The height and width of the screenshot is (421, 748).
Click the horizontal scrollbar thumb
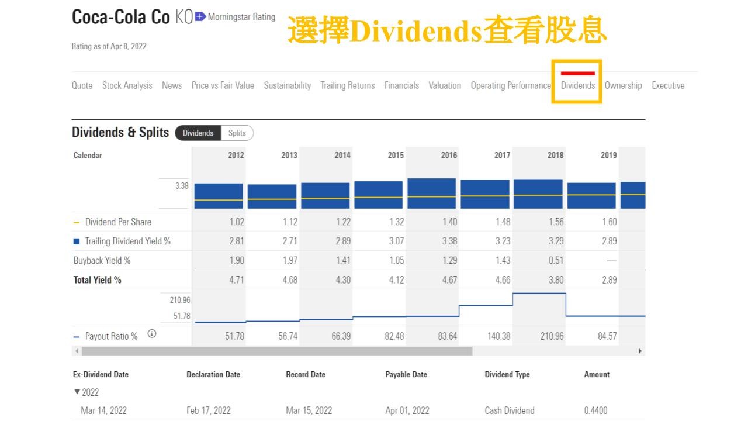pos(276,351)
